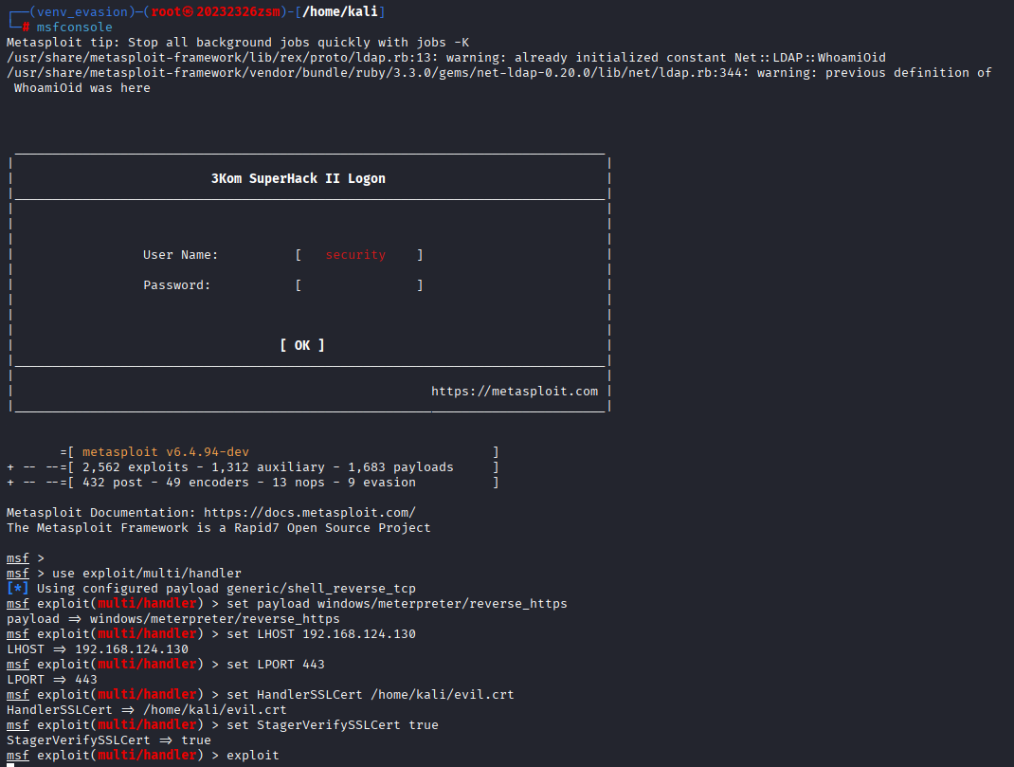
Task: Click the 'Password:' label
Action: click(176, 285)
